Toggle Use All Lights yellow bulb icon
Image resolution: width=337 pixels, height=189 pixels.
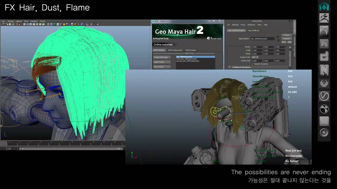click(64, 24)
